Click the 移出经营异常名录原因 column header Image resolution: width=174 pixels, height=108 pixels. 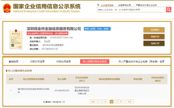click(x=109, y=79)
